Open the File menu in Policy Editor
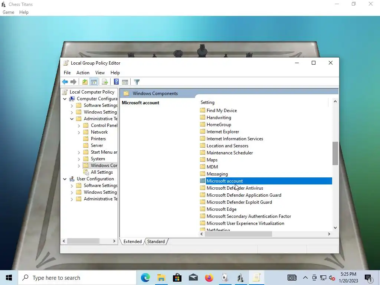380x285 pixels. [x=67, y=73]
